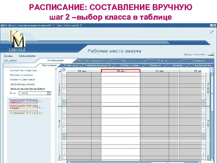
Task: Click the КМ Школа logo
Action: click(x=17, y=41)
